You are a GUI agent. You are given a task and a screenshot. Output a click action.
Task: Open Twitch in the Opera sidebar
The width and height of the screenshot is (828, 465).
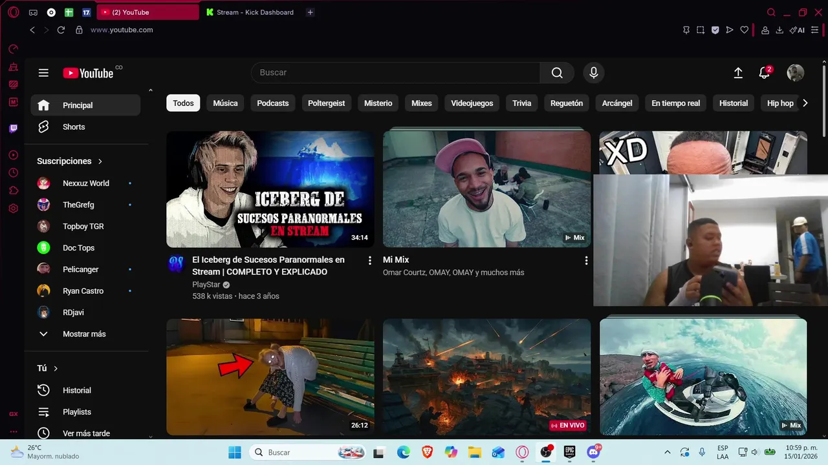click(x=14, y=129)
